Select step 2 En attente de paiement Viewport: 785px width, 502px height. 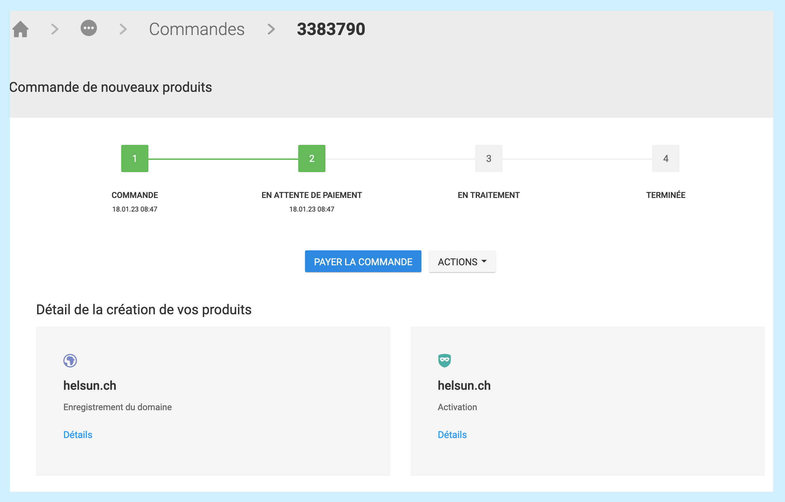[x=311, y=158]
